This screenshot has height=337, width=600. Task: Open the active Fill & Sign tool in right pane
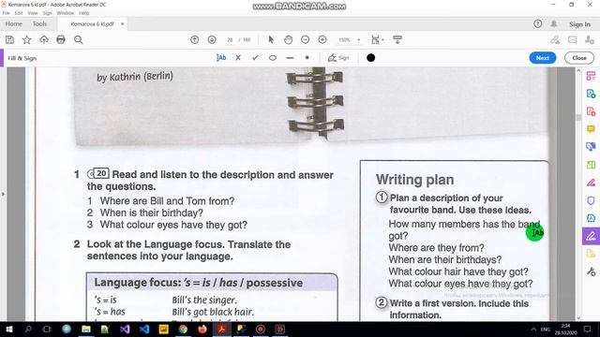[591, 236]
